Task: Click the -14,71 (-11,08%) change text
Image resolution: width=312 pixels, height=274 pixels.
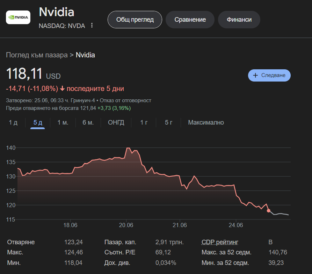Action: point(32,89)
